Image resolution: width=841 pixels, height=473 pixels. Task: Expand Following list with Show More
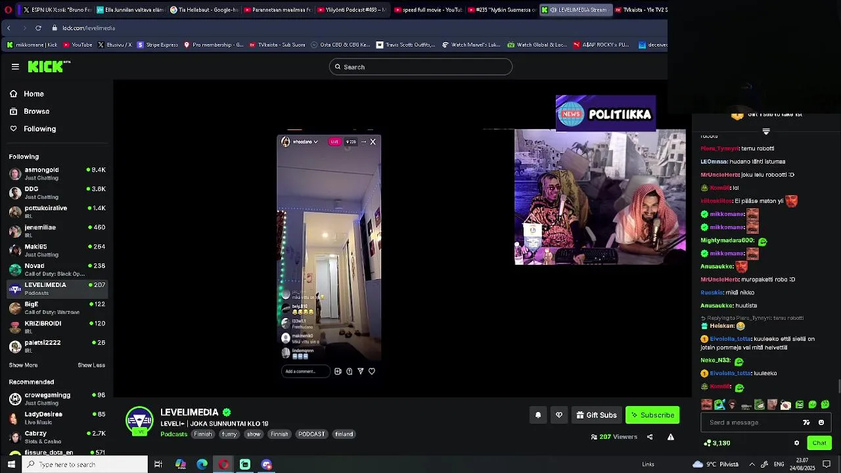tap(23, 365)
